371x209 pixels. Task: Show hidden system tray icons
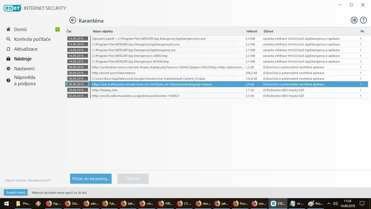click(329, 203)
